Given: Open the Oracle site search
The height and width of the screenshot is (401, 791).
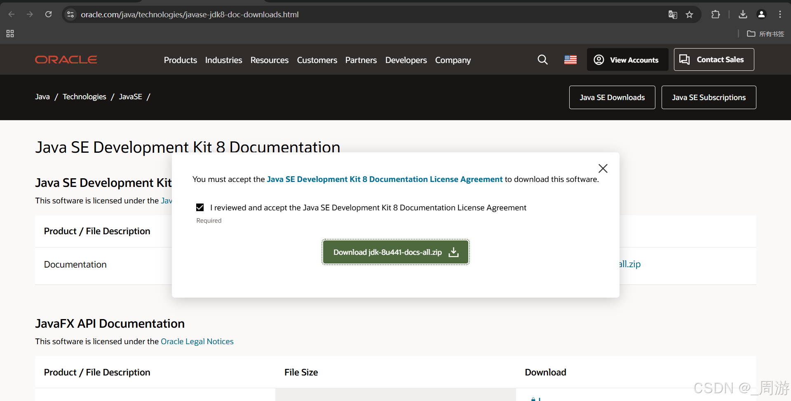Looking at the screenshot, I should [543, 60].
